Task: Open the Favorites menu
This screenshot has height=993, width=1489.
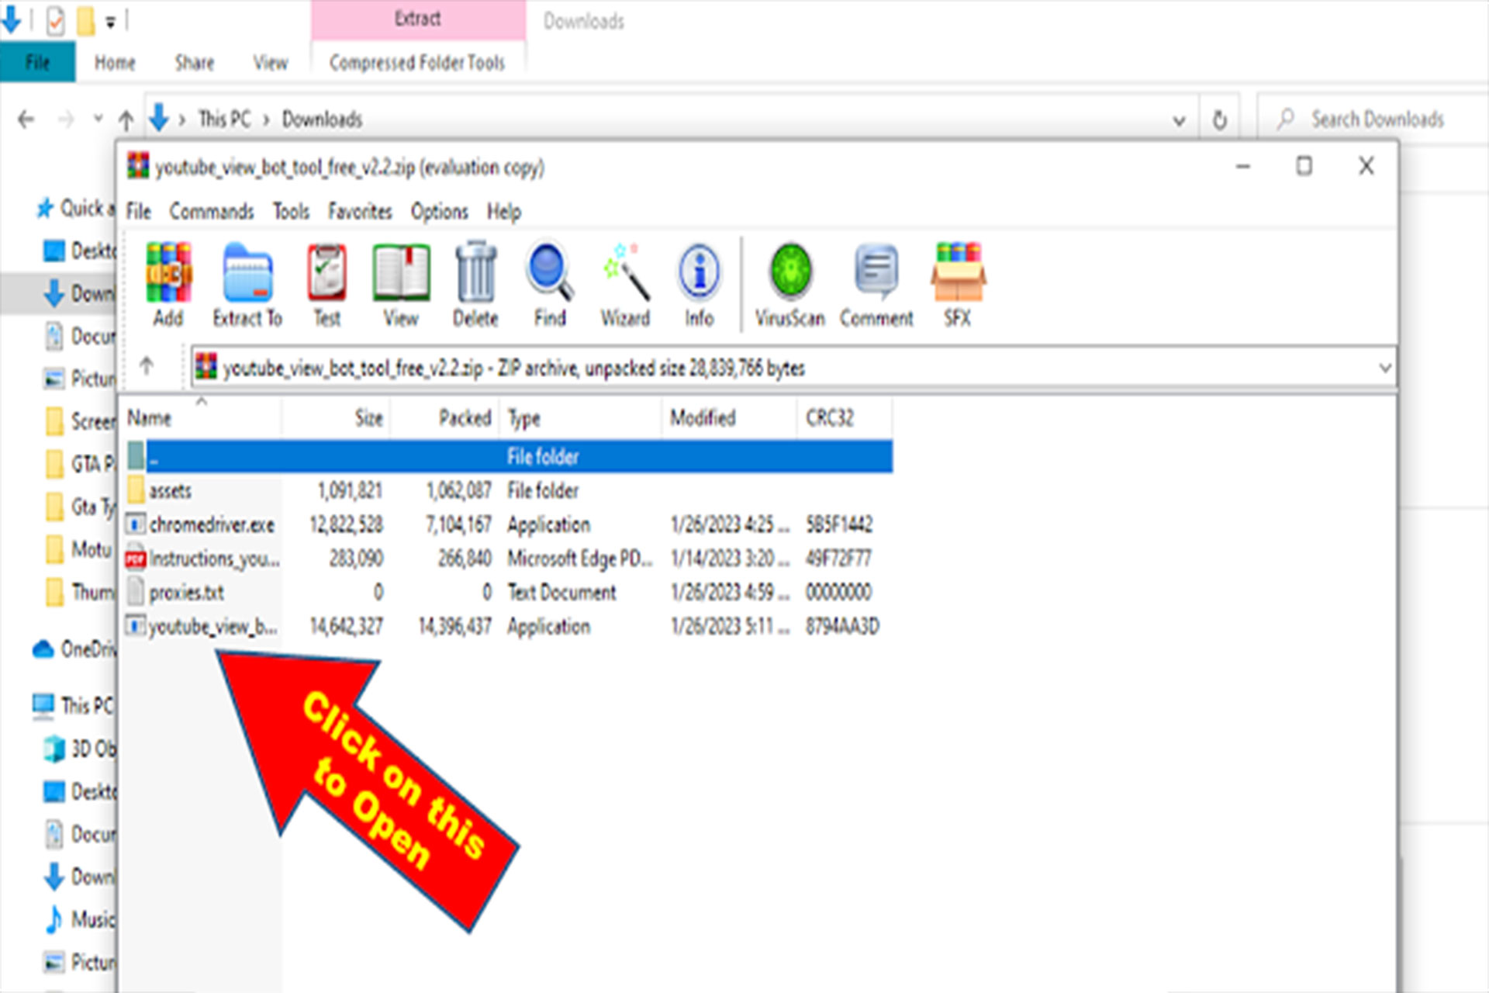Action: [x=360, y=211]
